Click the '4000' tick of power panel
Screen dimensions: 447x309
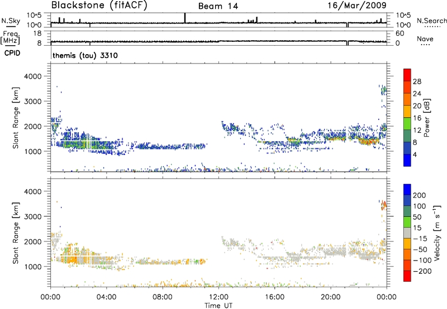33,76
